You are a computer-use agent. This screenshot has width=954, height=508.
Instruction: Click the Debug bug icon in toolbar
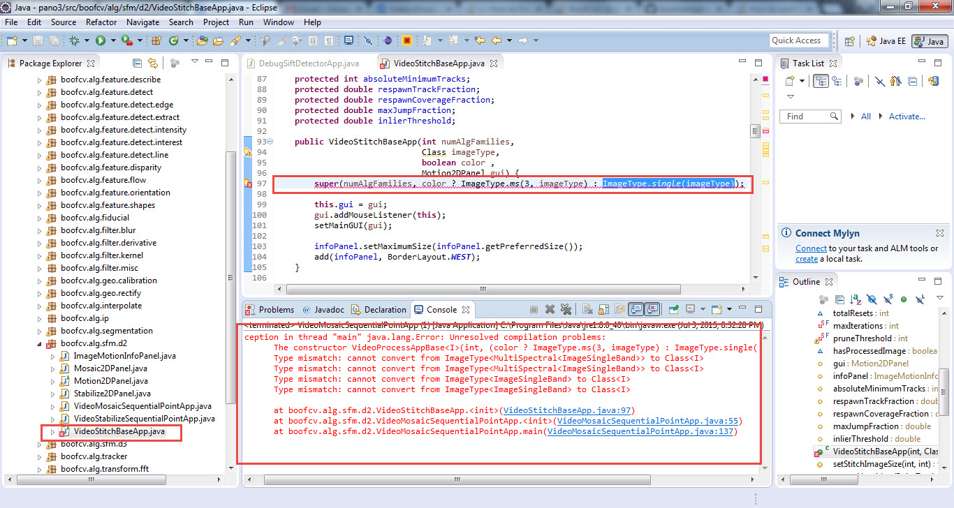click(74, 40)
